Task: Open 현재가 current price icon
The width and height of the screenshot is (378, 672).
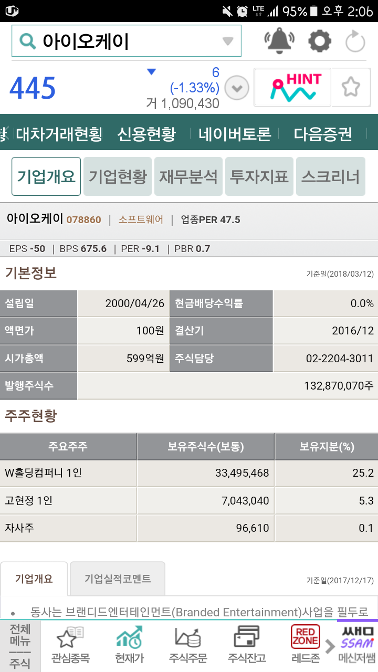Action: pos(129,645)
